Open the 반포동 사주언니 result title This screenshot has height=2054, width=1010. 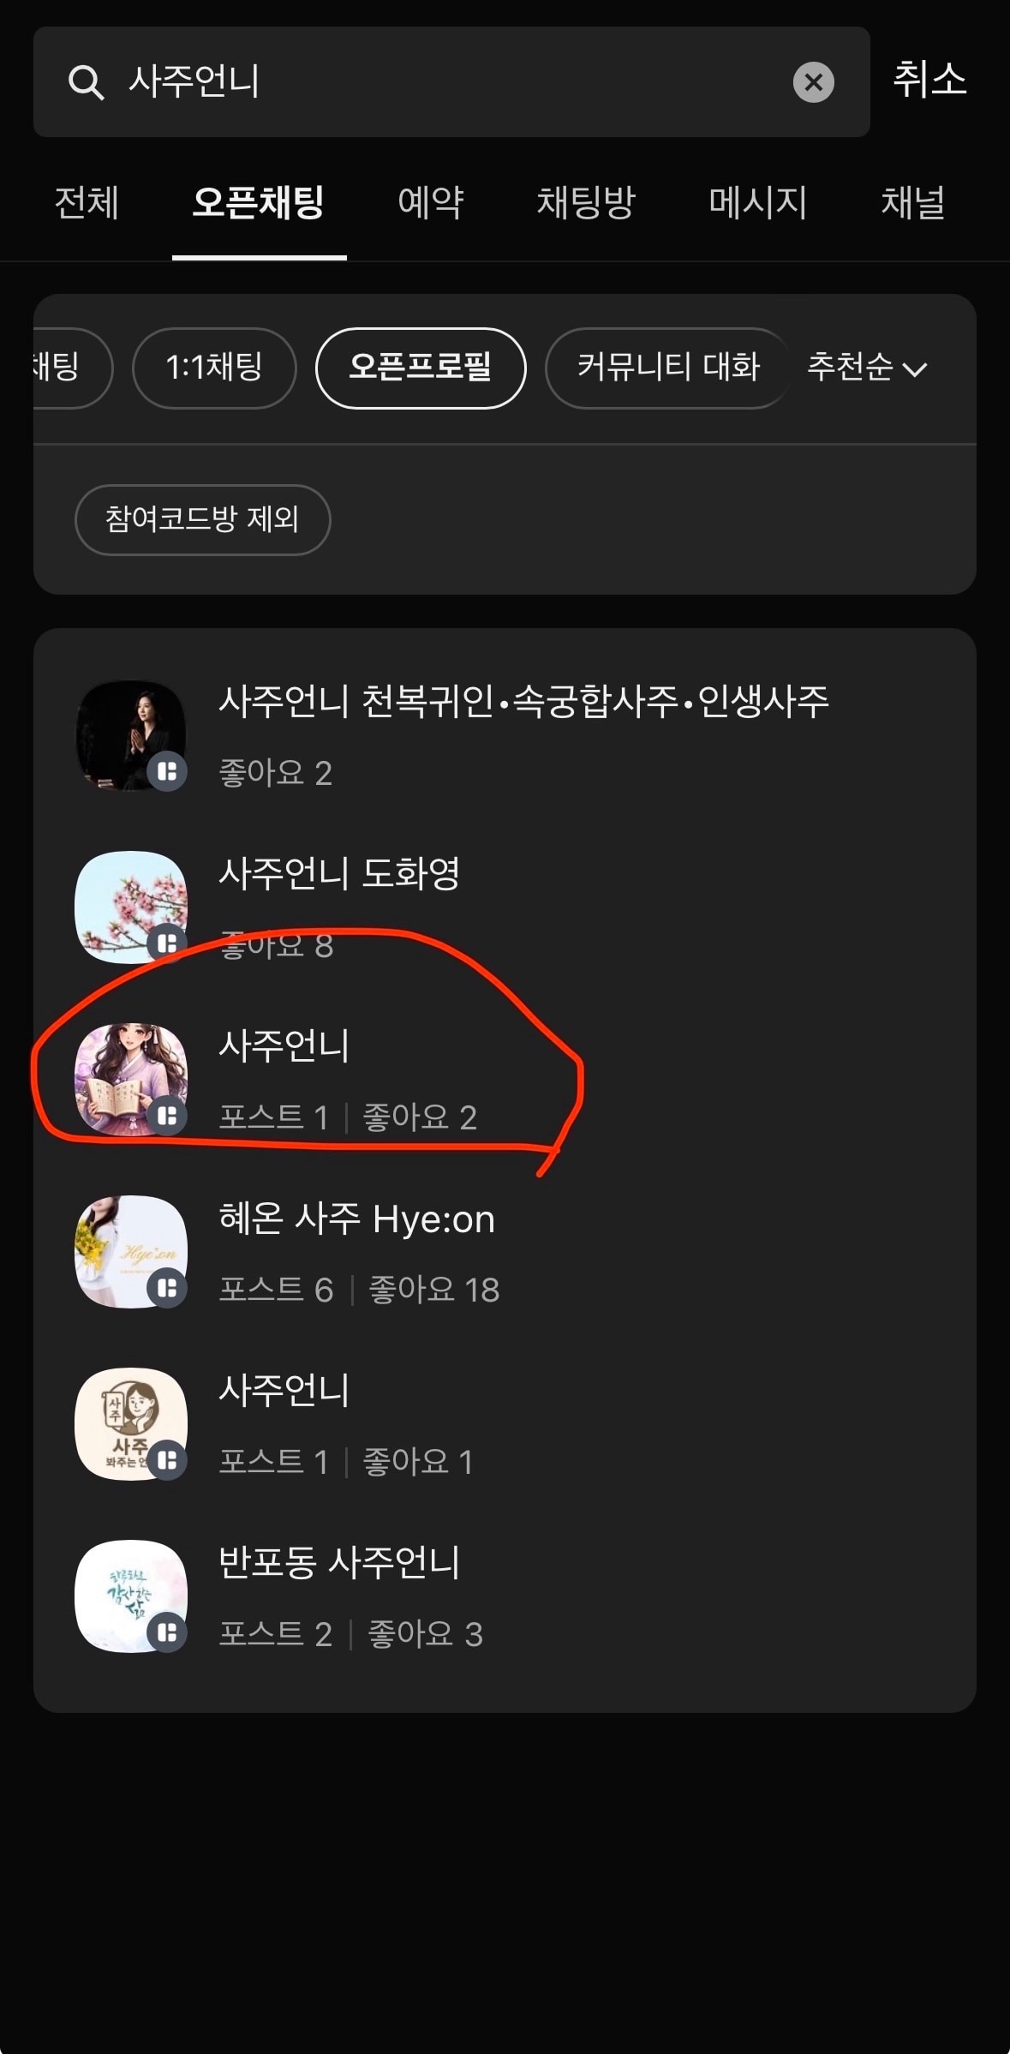[339, 1561]
